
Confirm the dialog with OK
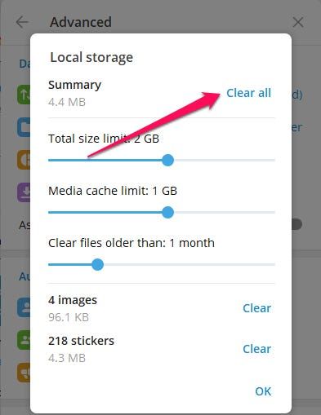263,391
